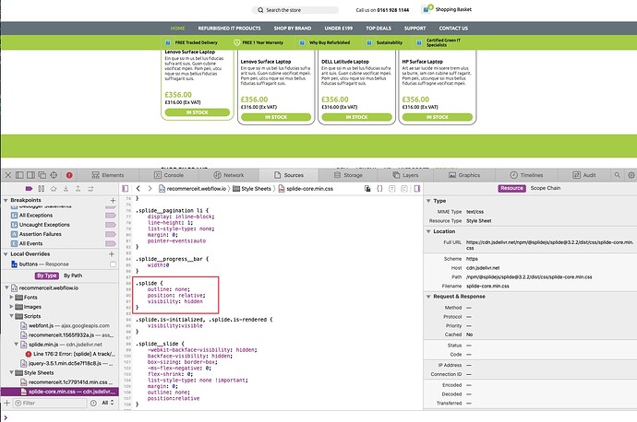Show the red error count indicator

[69, 175]
